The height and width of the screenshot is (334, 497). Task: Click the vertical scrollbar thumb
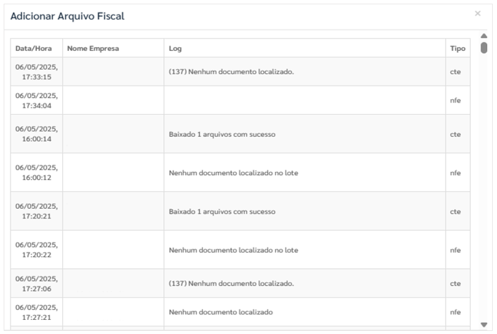[x=483, y=48]
